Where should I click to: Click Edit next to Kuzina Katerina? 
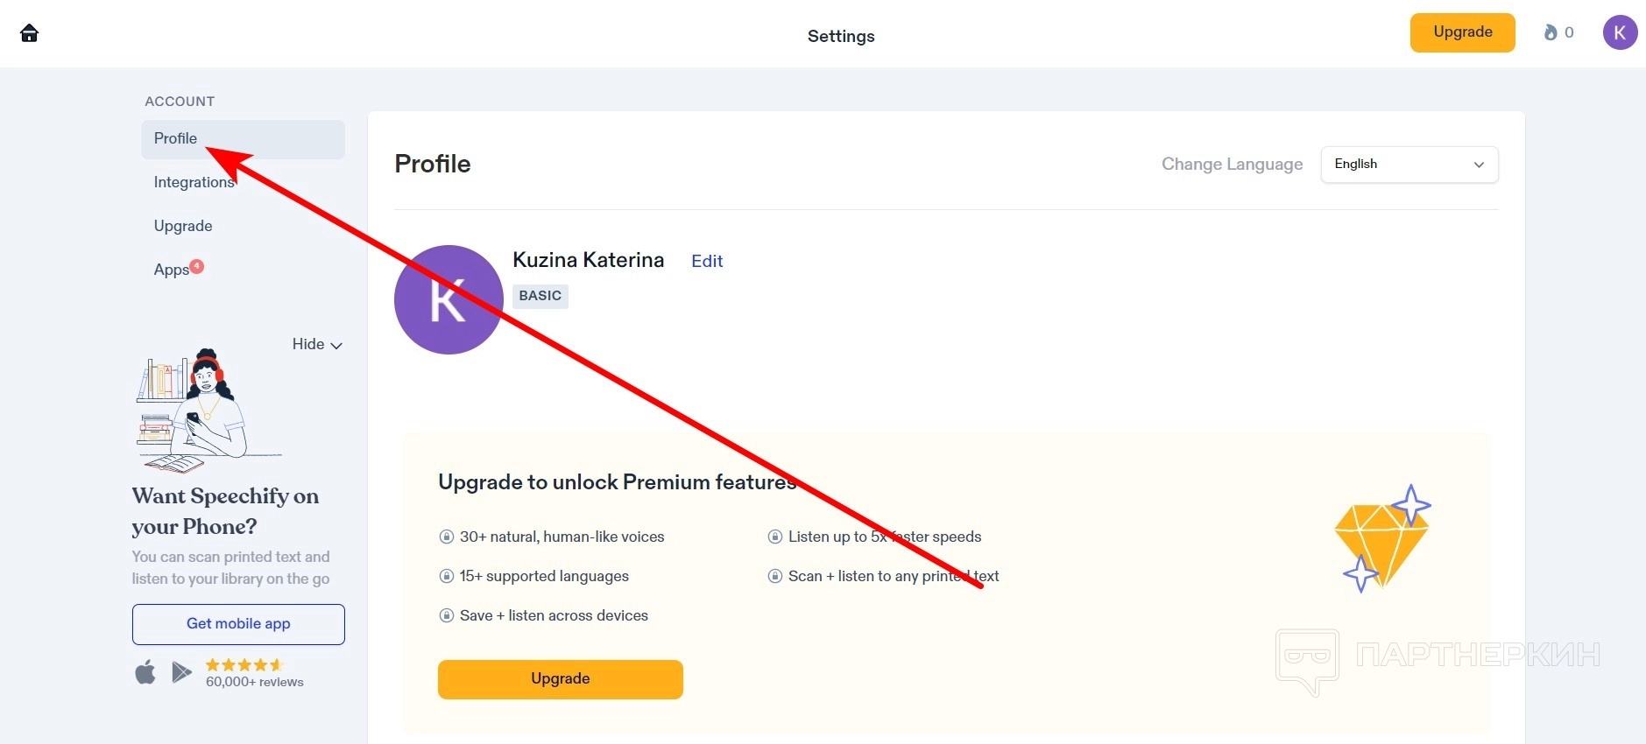(707, 261)
